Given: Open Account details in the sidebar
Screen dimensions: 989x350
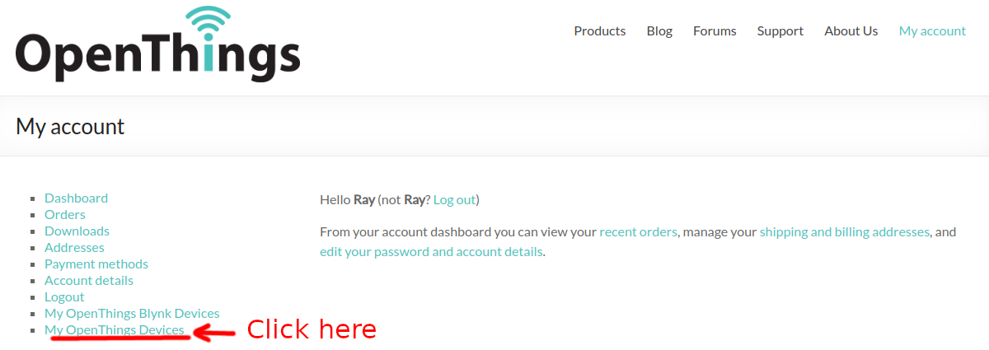Looking at the screenshot, I should point(89,281).
